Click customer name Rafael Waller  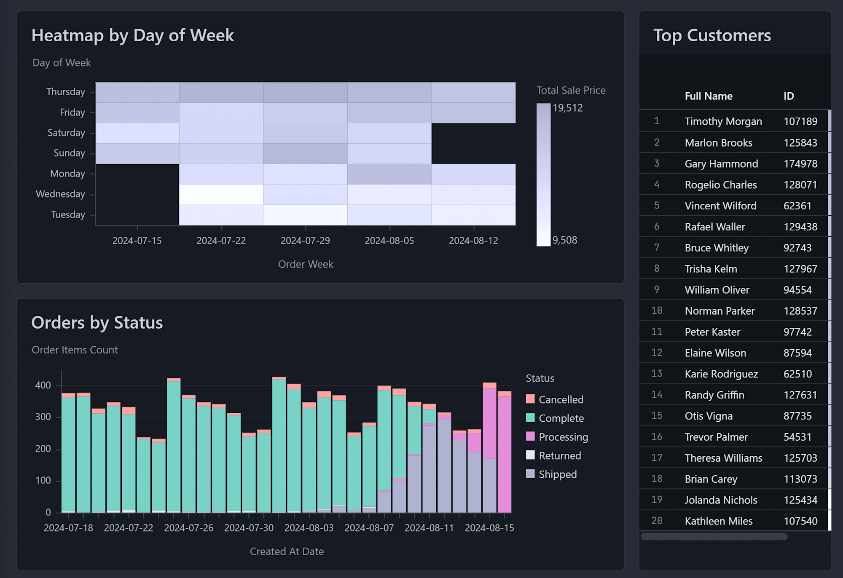coord(715,227)
